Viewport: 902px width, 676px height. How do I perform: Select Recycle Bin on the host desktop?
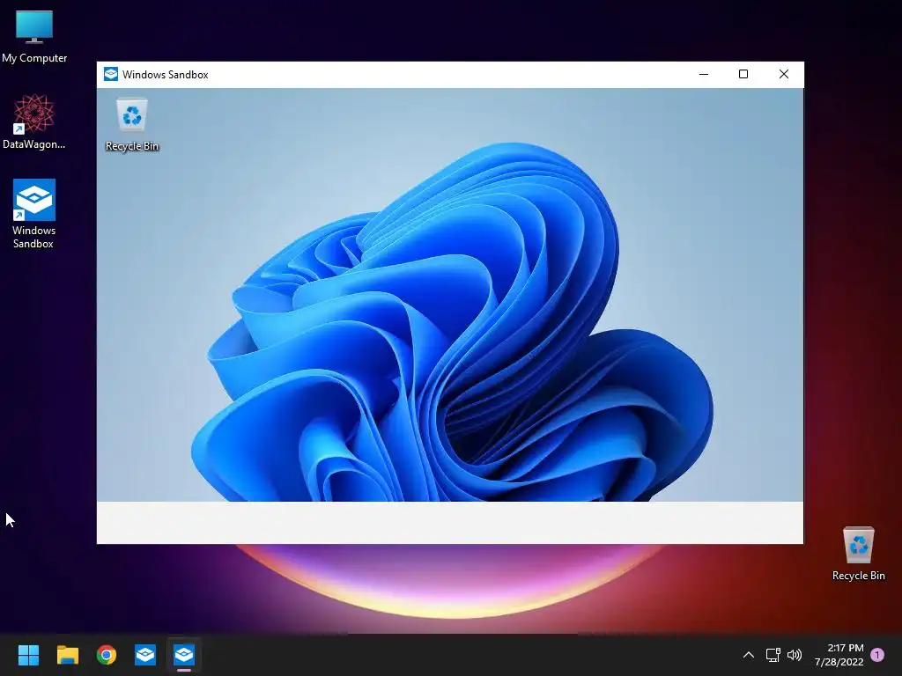(x=858, y=554)
